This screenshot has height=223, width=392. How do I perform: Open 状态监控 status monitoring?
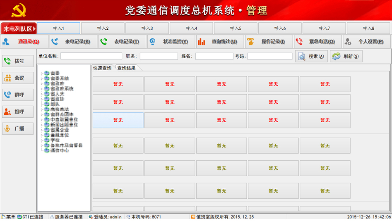(x=171, y=42)
